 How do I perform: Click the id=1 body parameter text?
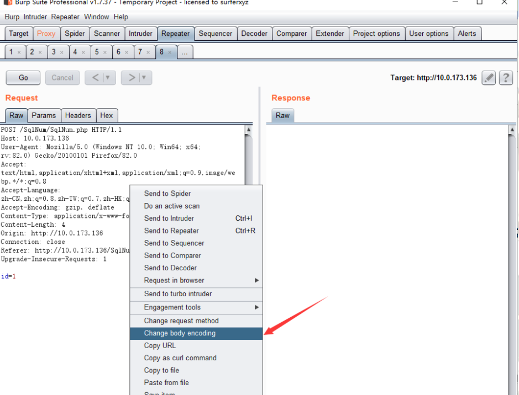point(8,276)
